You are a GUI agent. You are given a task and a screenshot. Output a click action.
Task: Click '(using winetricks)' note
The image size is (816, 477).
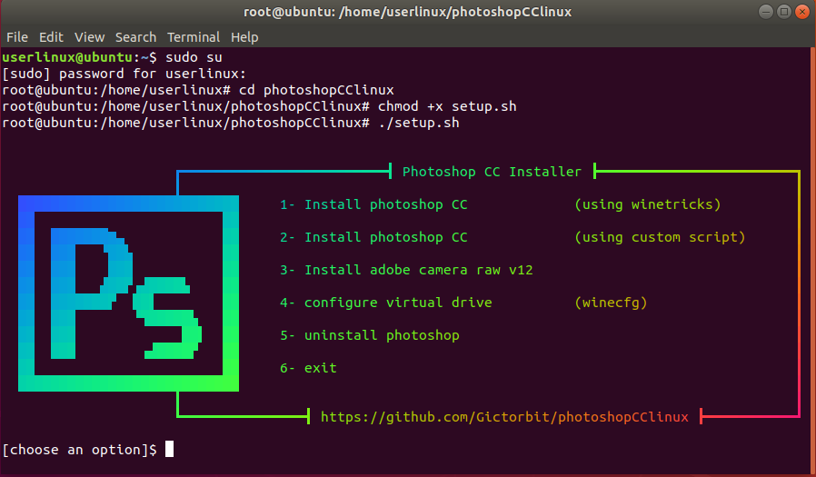click(x=648, y=204)
